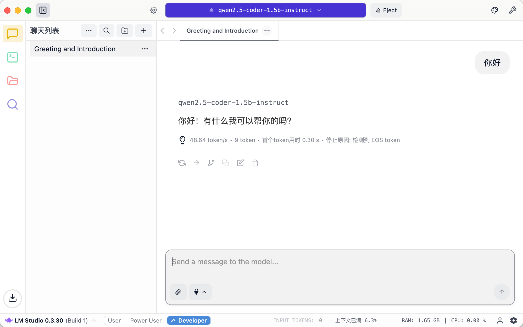The height and width of the screenshot is (327, 523).
Task: Open the Chat view in sidebar
Action: tap(13, 34)
